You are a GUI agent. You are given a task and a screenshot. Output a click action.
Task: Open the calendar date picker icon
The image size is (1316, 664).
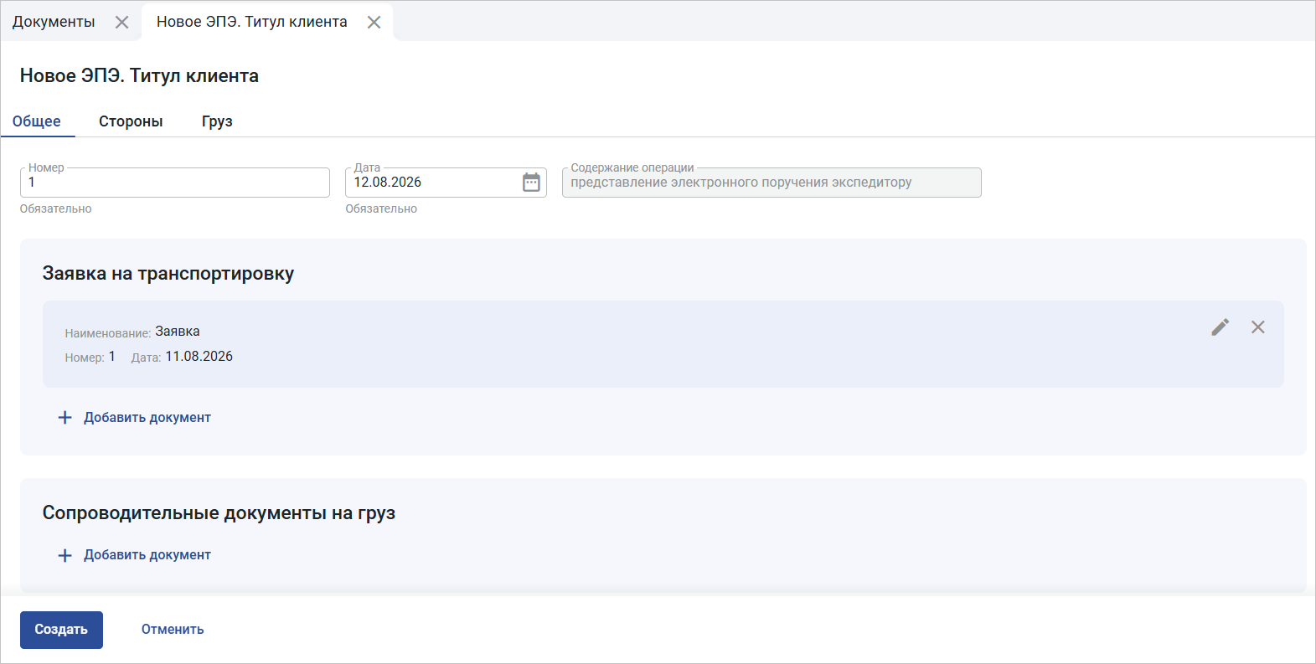tap(531, 183)
